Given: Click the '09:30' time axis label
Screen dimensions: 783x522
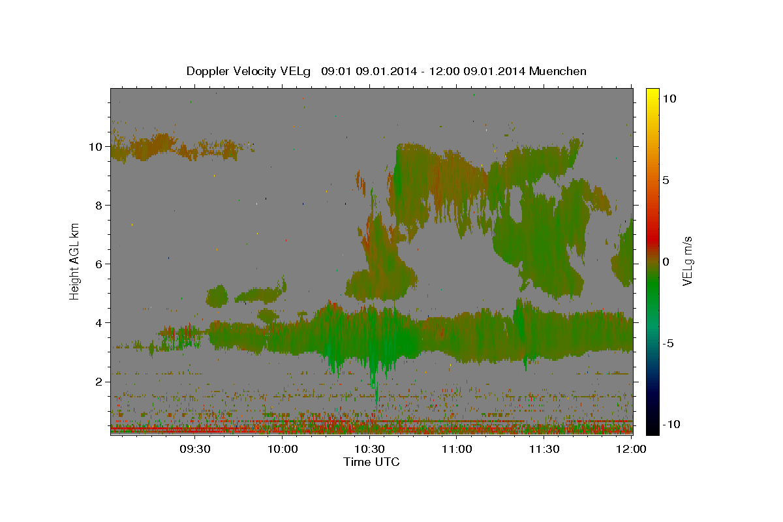Looking at the screenshot, I should coord(195,450).
